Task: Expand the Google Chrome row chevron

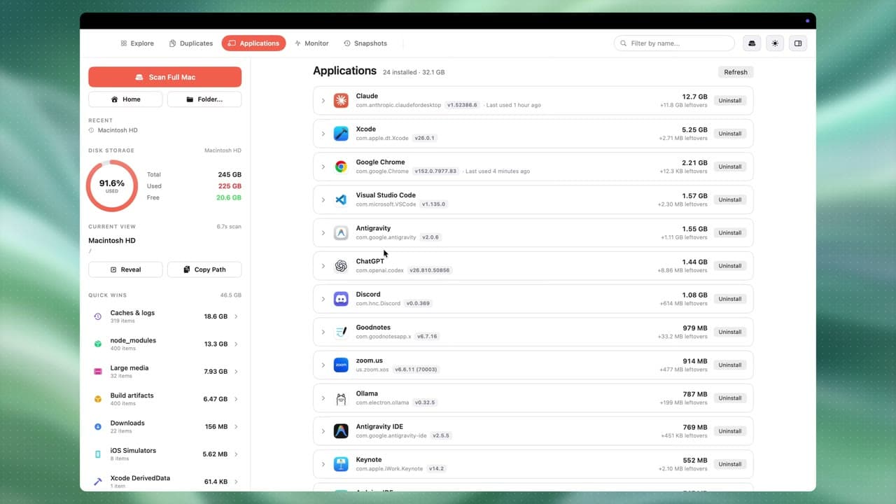Action: tap(323, 167)
